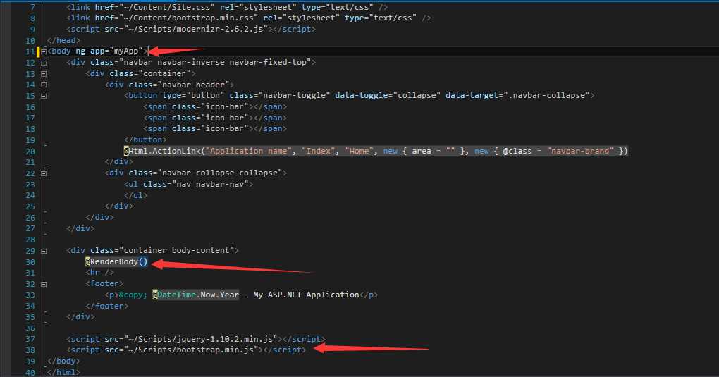Viewport: 719px width, 377px height.
Task: Click the closing </footer> tag
Action: coord(107,306)
